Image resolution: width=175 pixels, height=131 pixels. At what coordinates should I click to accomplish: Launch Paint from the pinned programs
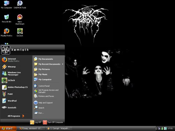tap(10, 94)
